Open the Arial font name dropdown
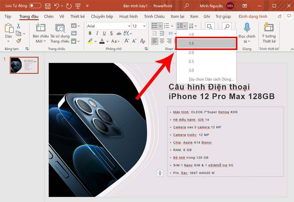 click(x=129, y=26)
